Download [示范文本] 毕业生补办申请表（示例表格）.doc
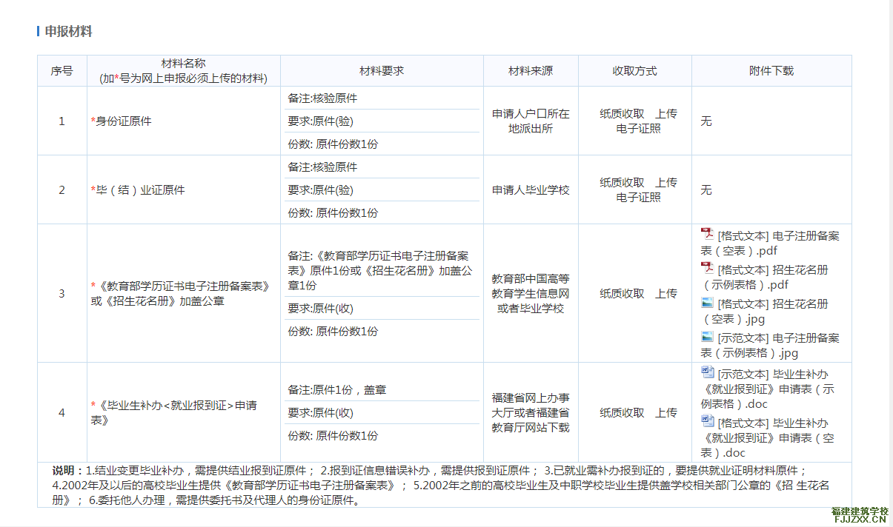 coord(772,389)
